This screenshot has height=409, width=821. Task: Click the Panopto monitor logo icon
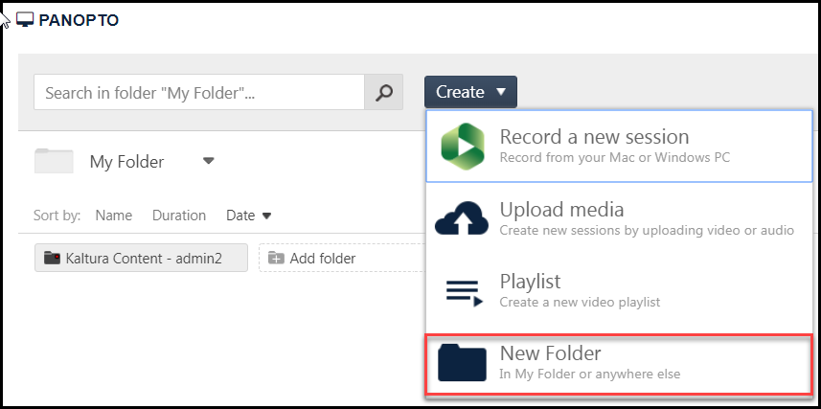25,20
